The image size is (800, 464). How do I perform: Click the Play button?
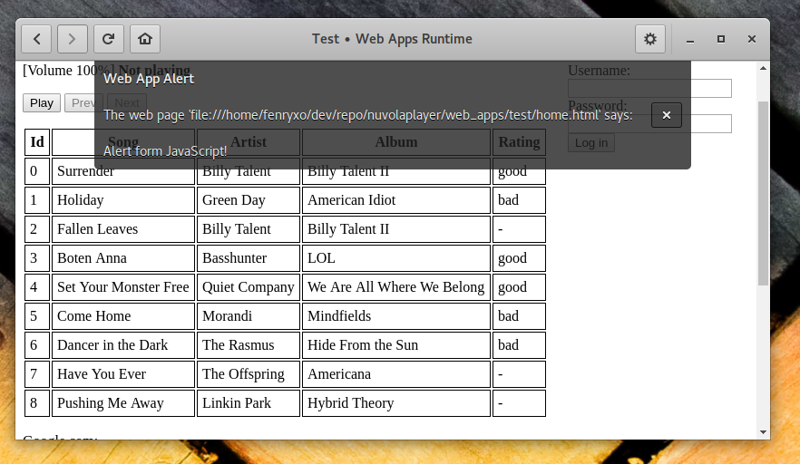[42, 103]
